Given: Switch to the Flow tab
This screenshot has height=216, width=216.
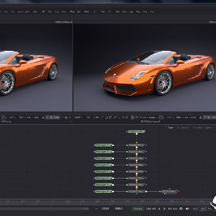Looking at the screenshot, I should tap(170, 127).
